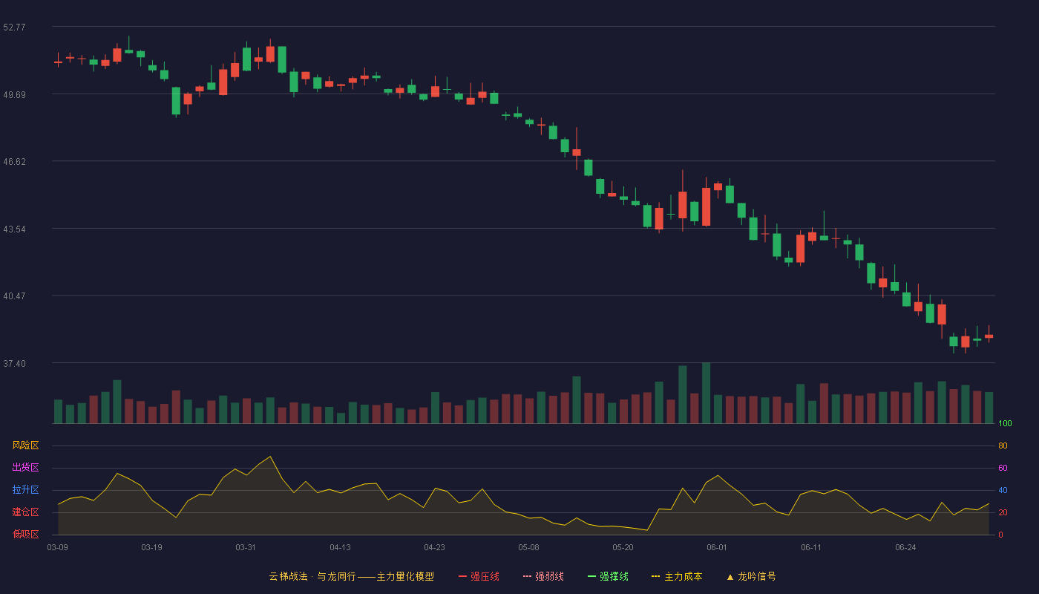Click the green 100 indicator scale value

click(1005, 424)
